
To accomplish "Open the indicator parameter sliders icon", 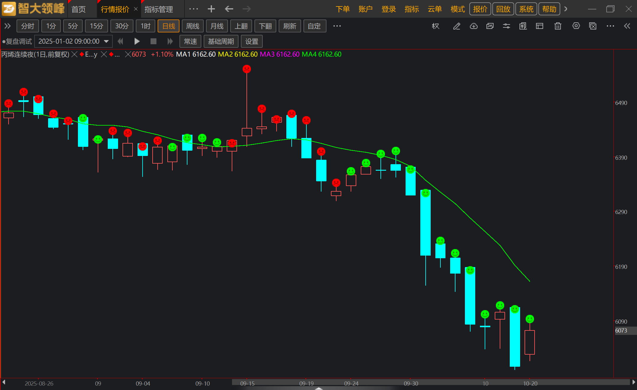I will coord(507,26).
